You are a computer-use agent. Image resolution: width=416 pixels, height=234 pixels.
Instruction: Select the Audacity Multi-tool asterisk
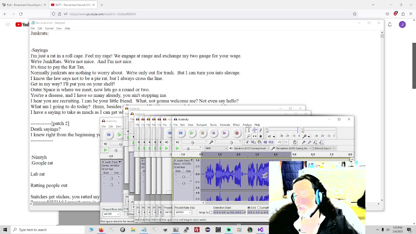coord(261,136)
